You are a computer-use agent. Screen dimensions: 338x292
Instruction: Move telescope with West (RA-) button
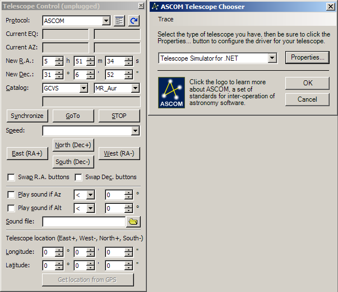(x=119, y=153)
